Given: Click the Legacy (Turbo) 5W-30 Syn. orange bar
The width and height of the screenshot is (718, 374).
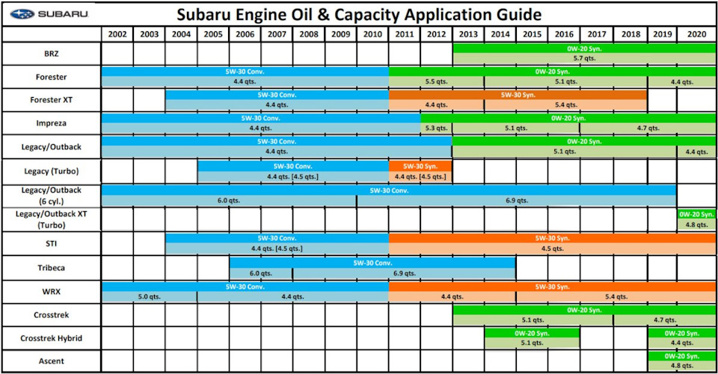Looking at the screenshot, I should [420, 166].
